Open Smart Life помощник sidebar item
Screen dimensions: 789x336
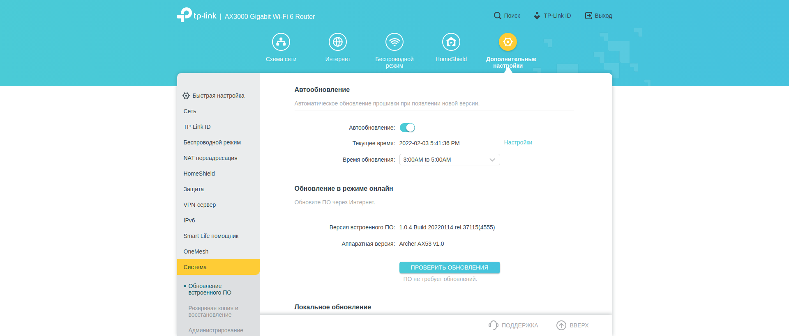pos(218,236)
